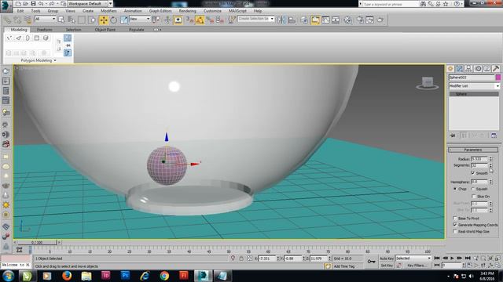Image resolution: width=503 pixels, height=282 pixels.
Task: Click the object color swatch
Action: pyautogui.click(x=497, y=78)
